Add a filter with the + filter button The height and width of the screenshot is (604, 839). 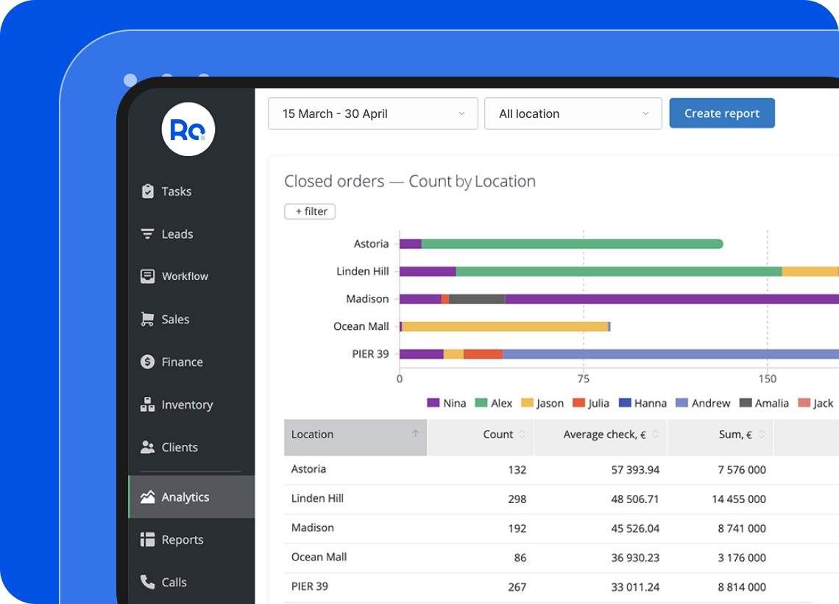click(x=310, y=211)
